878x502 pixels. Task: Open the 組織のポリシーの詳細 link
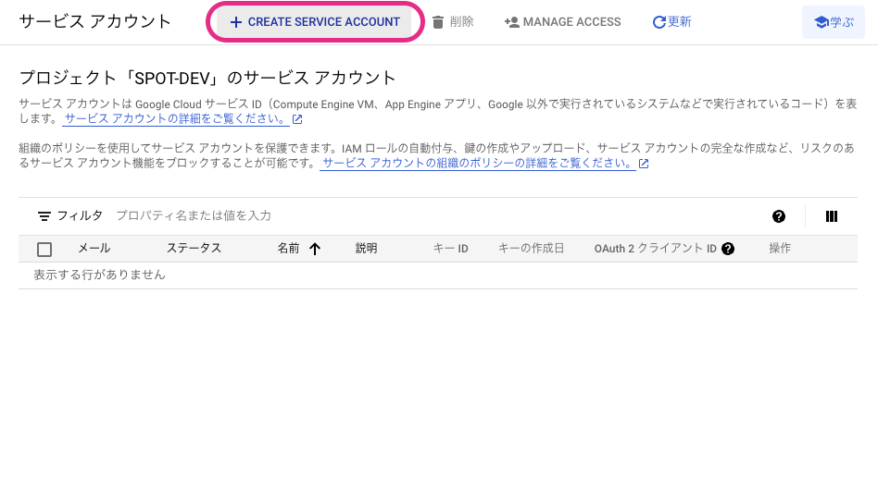pyautogui.click(x=477, y=164)
